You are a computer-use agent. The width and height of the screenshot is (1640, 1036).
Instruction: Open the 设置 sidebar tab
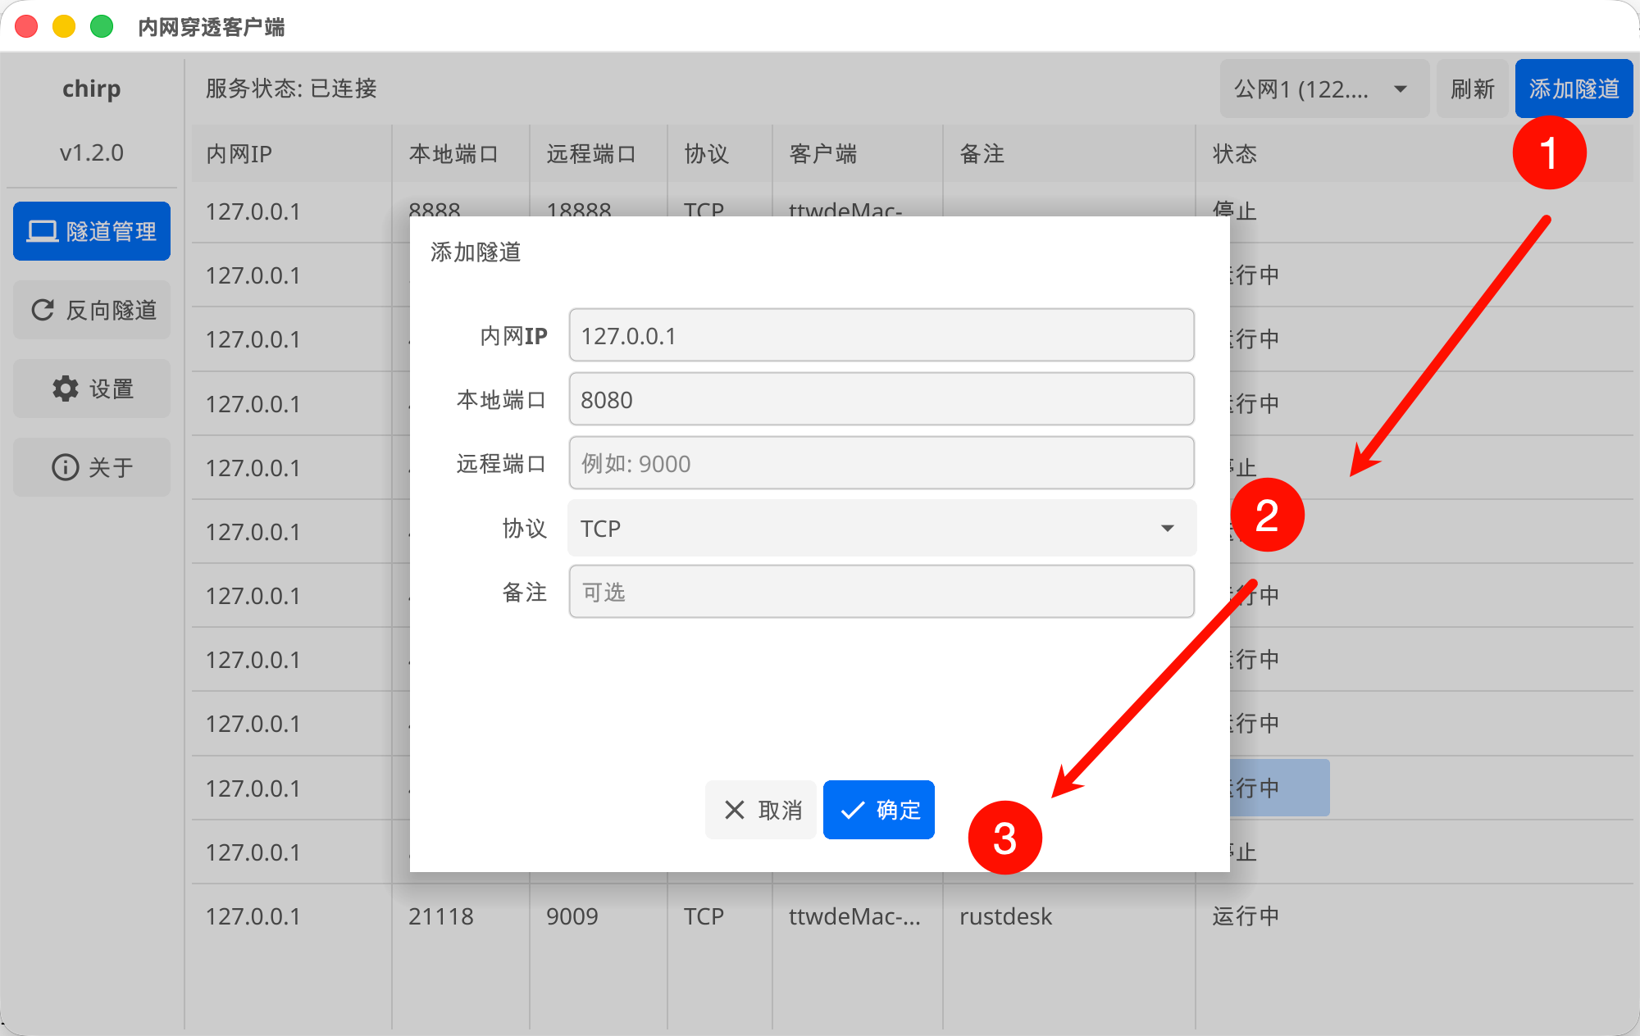click(92, 388)
